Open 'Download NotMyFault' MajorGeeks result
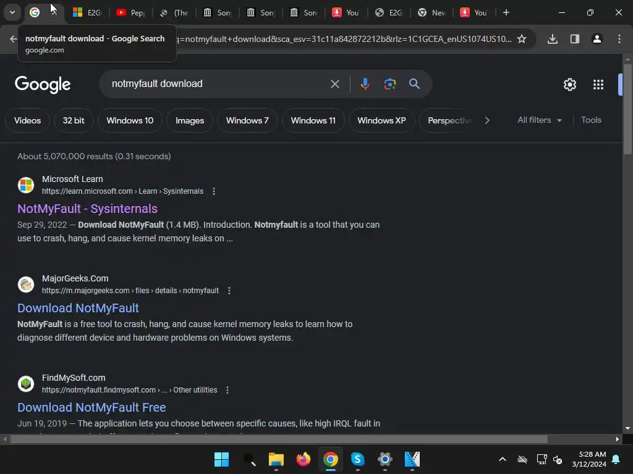Viewport: 633px width, 474px height. point(78,309)
